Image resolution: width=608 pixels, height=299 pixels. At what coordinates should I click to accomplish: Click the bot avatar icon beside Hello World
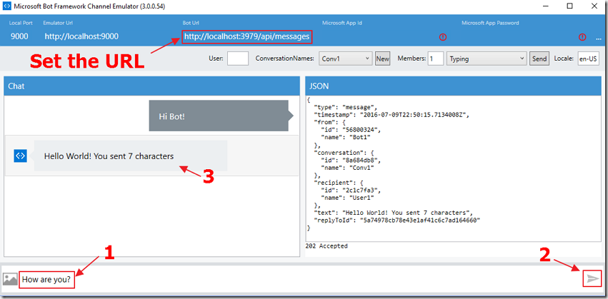[x=20, y=156]
